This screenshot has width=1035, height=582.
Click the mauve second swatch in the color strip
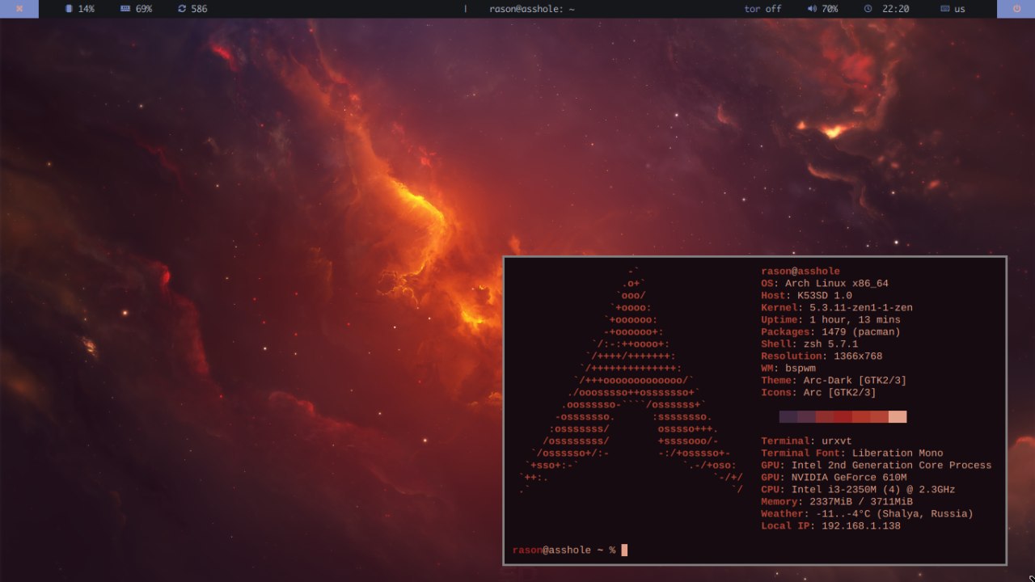click(x=807, y=416)
